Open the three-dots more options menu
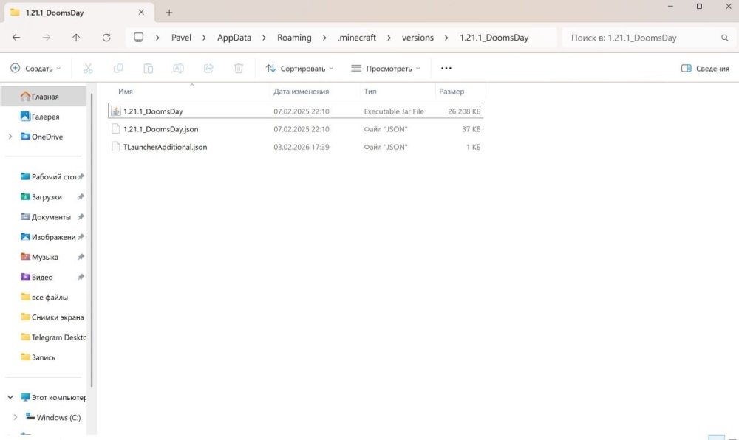 pos(446,68)
